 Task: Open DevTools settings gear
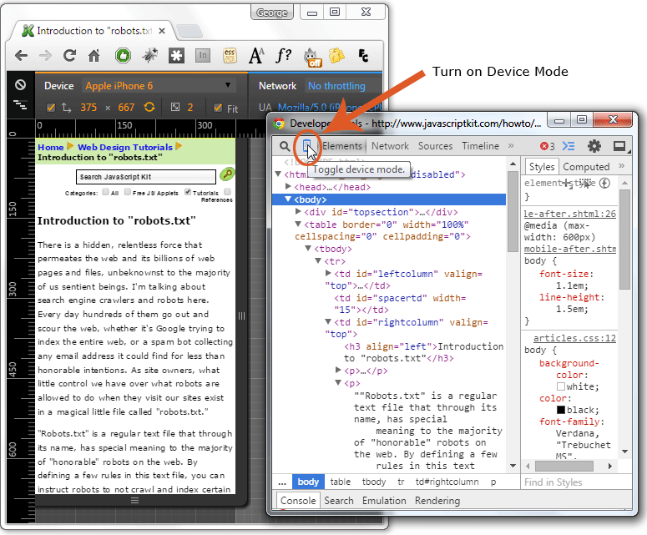(x=594, y=146)
